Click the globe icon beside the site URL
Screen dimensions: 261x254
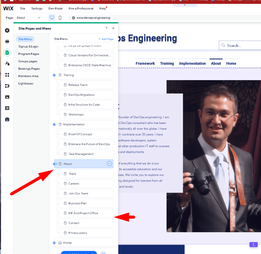click(73, 18)
